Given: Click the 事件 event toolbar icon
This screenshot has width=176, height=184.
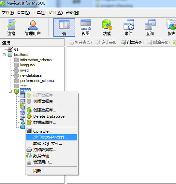Looking at the screenshot, I should (x=129, y=28).
